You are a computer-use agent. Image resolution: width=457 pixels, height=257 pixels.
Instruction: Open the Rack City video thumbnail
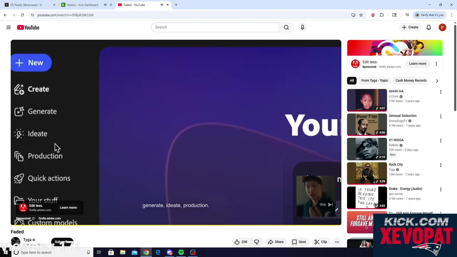point(367,173)
